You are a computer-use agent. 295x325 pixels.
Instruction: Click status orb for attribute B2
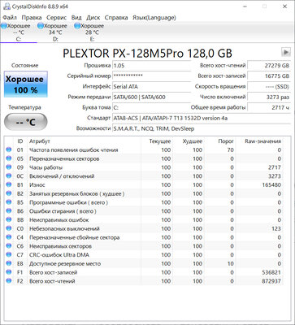click(x=9, y=193)
